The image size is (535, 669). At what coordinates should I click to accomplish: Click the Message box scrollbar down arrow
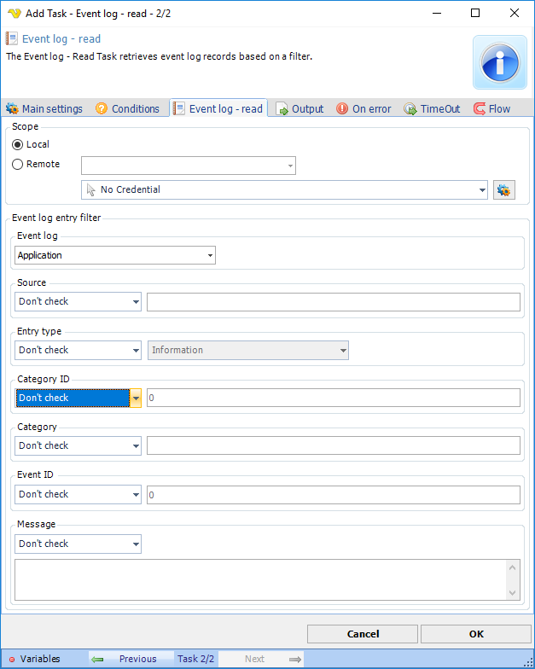point(513,593)
